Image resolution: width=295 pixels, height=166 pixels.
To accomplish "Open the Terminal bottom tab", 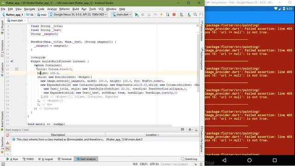I will click(65, 159).
